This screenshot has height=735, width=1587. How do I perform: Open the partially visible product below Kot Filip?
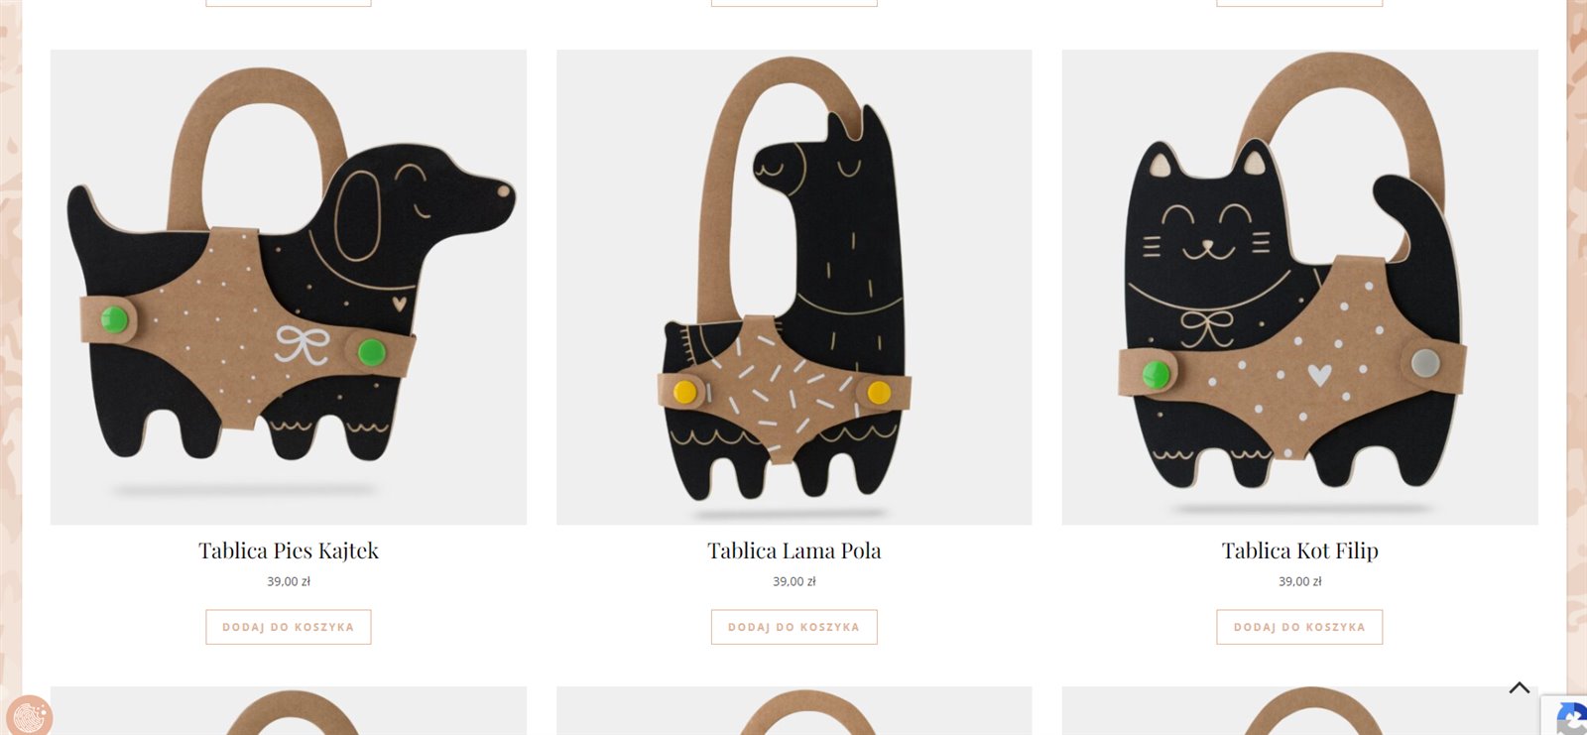coord(1299,711)
